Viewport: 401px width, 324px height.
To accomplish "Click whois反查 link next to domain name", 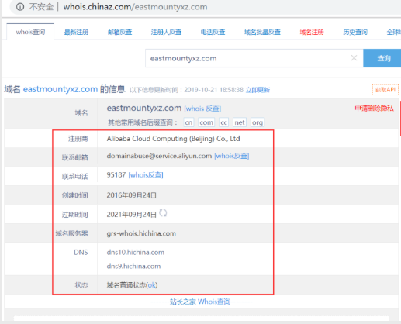I will [202, 109].
